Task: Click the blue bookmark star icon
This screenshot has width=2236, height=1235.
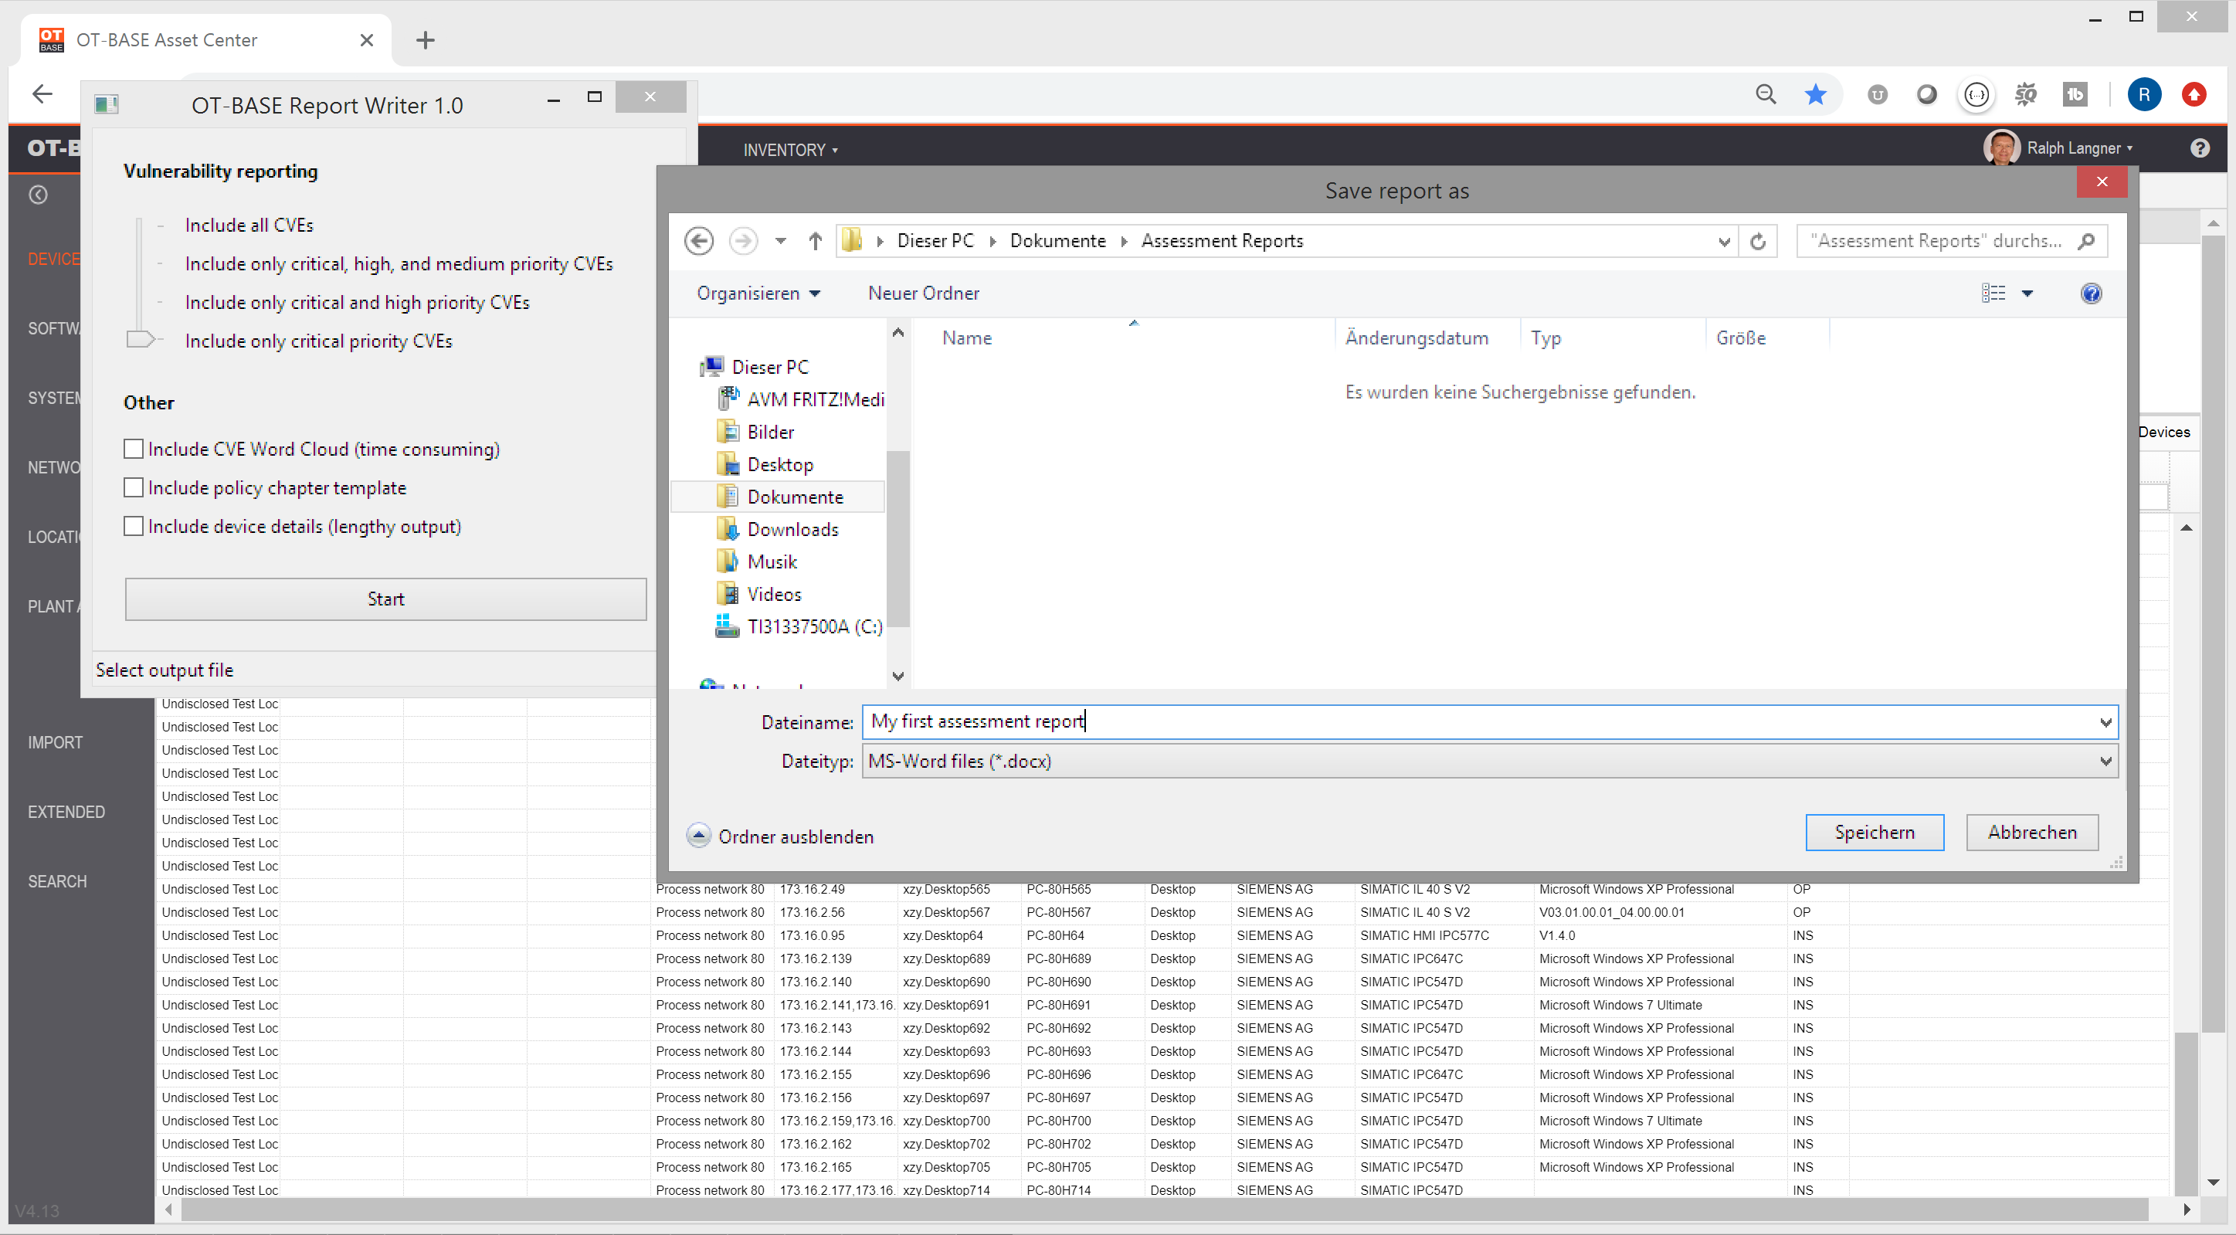Action: pos(1815,93)
